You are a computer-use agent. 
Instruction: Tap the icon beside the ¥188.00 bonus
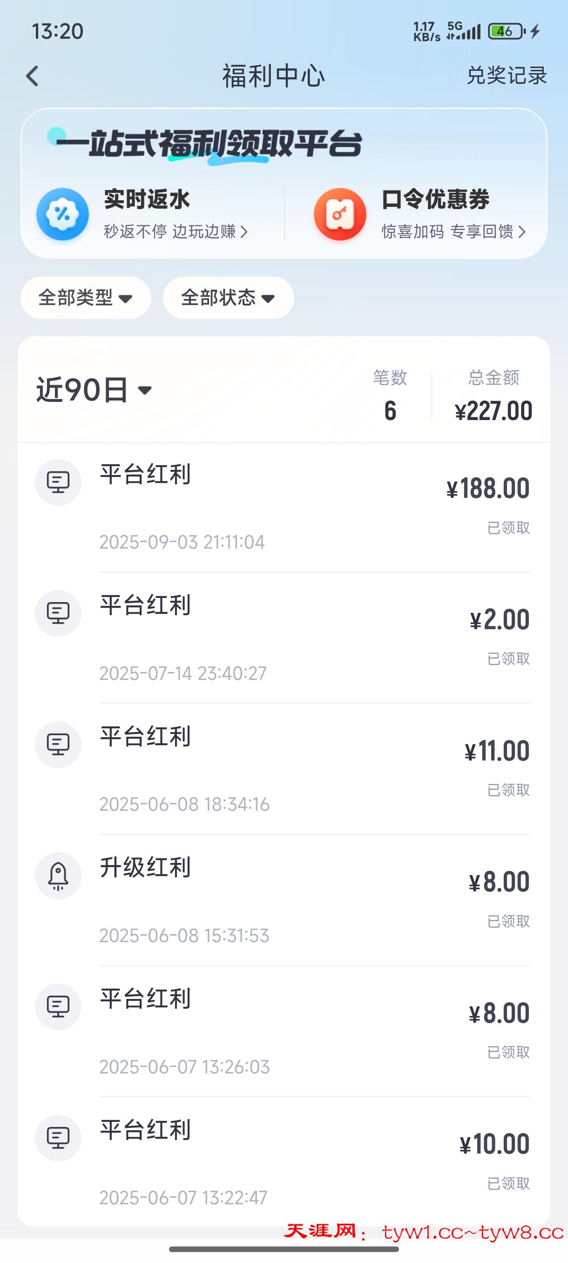58,482
